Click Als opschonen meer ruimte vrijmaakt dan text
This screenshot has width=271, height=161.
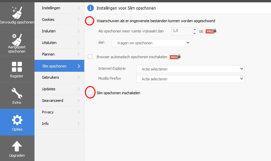tap(131, 31)
